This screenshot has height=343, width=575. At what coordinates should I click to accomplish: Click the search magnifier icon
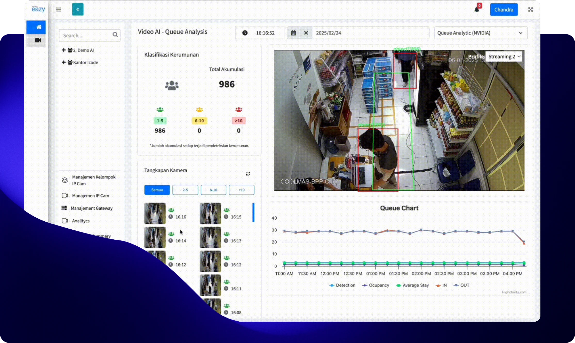(115, 35)
